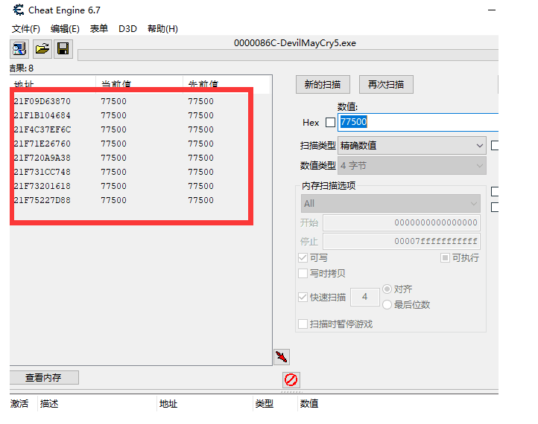This screenshot has height=424, width=538.
Task: Select the 对齐 radio button
Action: [x=387, y=289]
